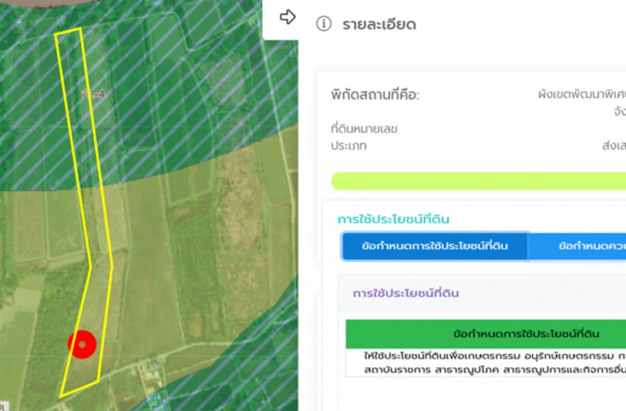The height and width of the screenshot is (411, 626).
Task: Click the รายละเอียด panel title
Action: tap(379, 24)
